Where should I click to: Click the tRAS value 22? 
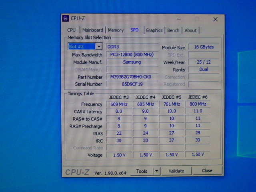tap(119, 133)
